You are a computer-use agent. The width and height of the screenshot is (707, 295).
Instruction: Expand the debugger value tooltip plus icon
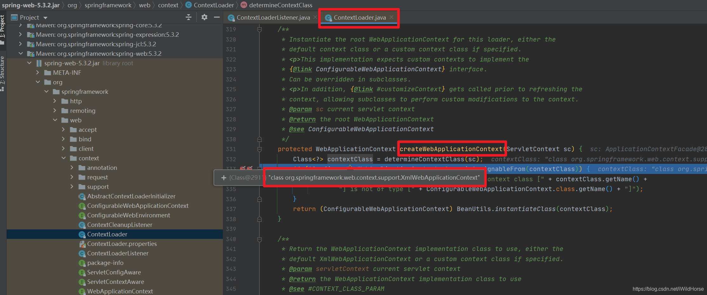223,178
